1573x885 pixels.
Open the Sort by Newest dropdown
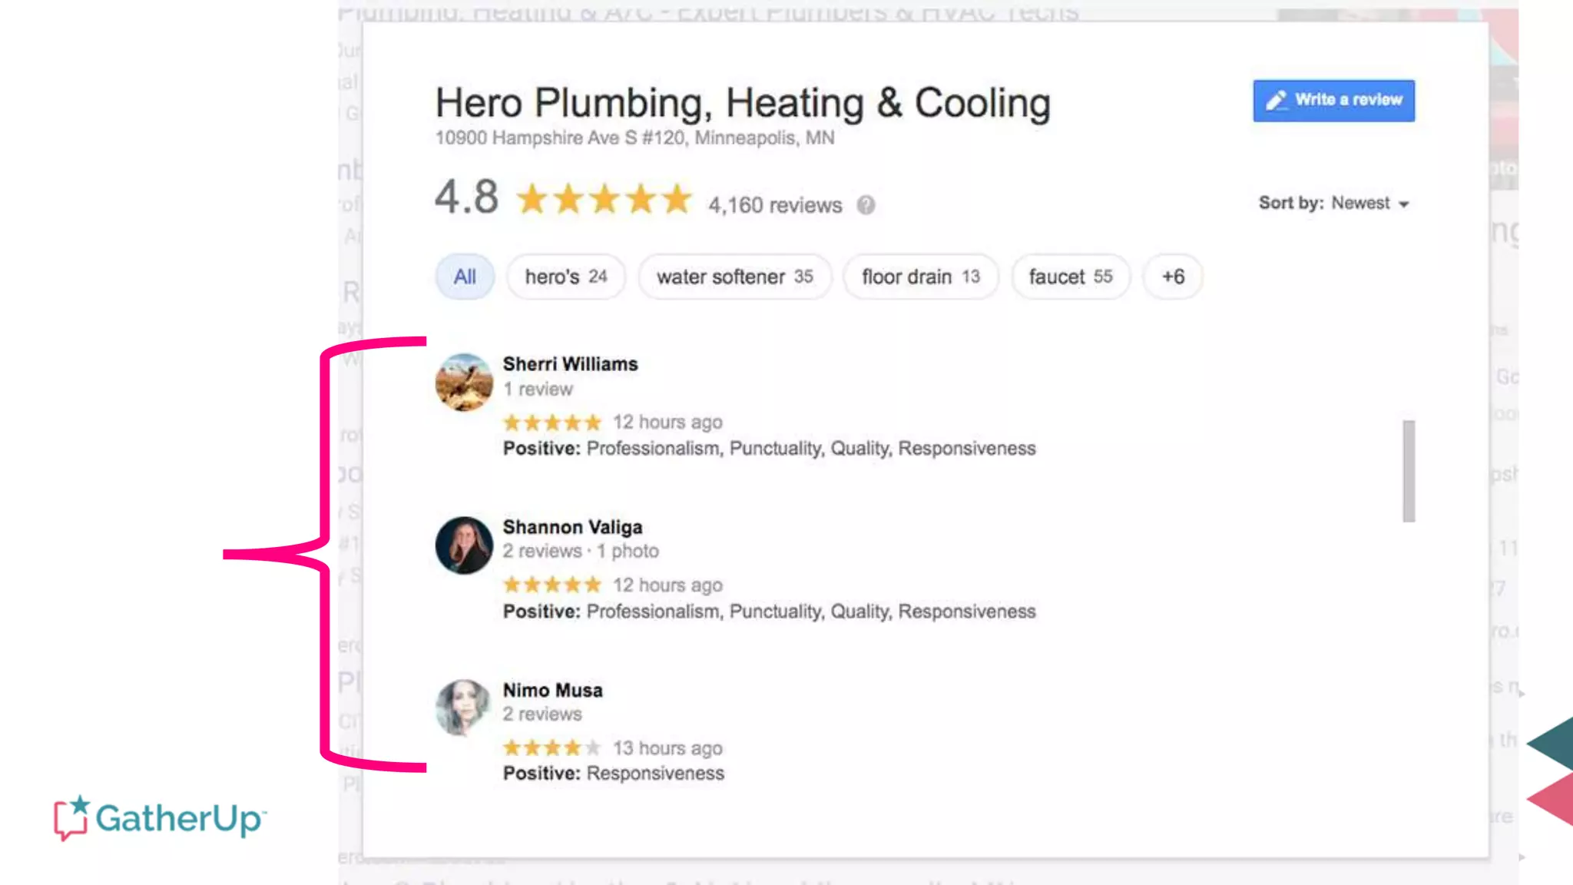[1333, 204]
